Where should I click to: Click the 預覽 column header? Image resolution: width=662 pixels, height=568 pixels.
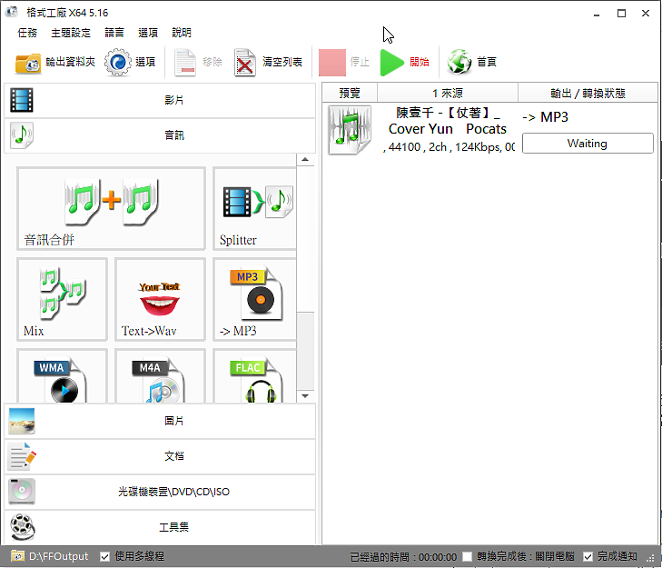350,93
